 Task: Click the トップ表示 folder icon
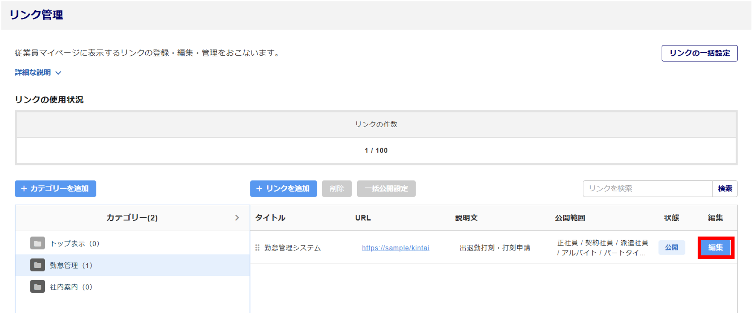[x=37, y=243]
